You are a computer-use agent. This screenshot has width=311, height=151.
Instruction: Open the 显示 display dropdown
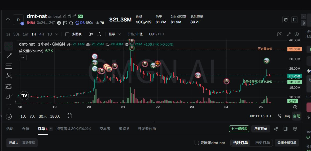point(115,34)
